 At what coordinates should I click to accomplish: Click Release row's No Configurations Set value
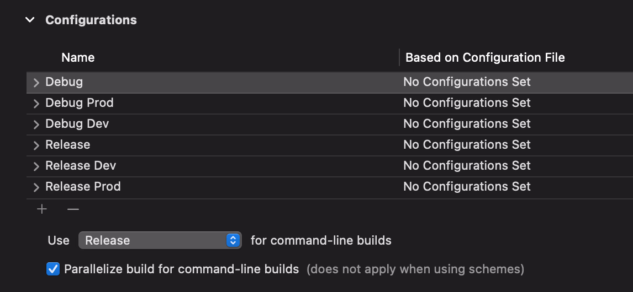467,145
